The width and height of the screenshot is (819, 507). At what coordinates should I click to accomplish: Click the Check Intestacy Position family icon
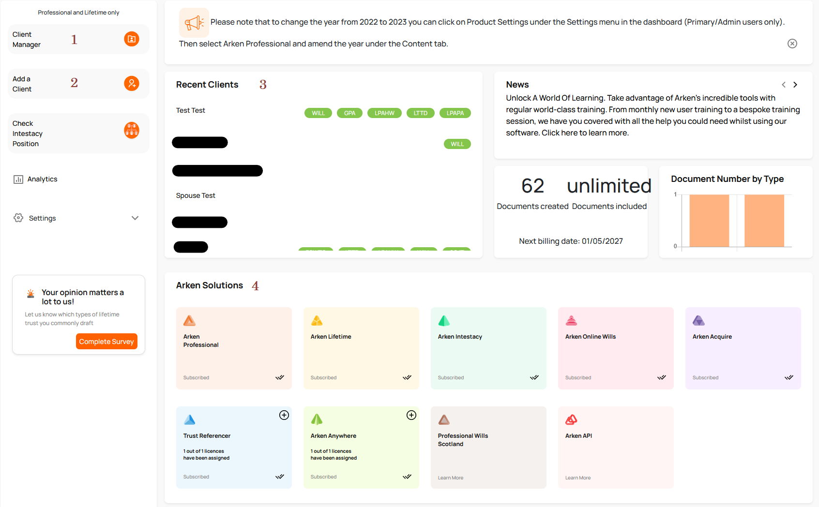point(132,130)
